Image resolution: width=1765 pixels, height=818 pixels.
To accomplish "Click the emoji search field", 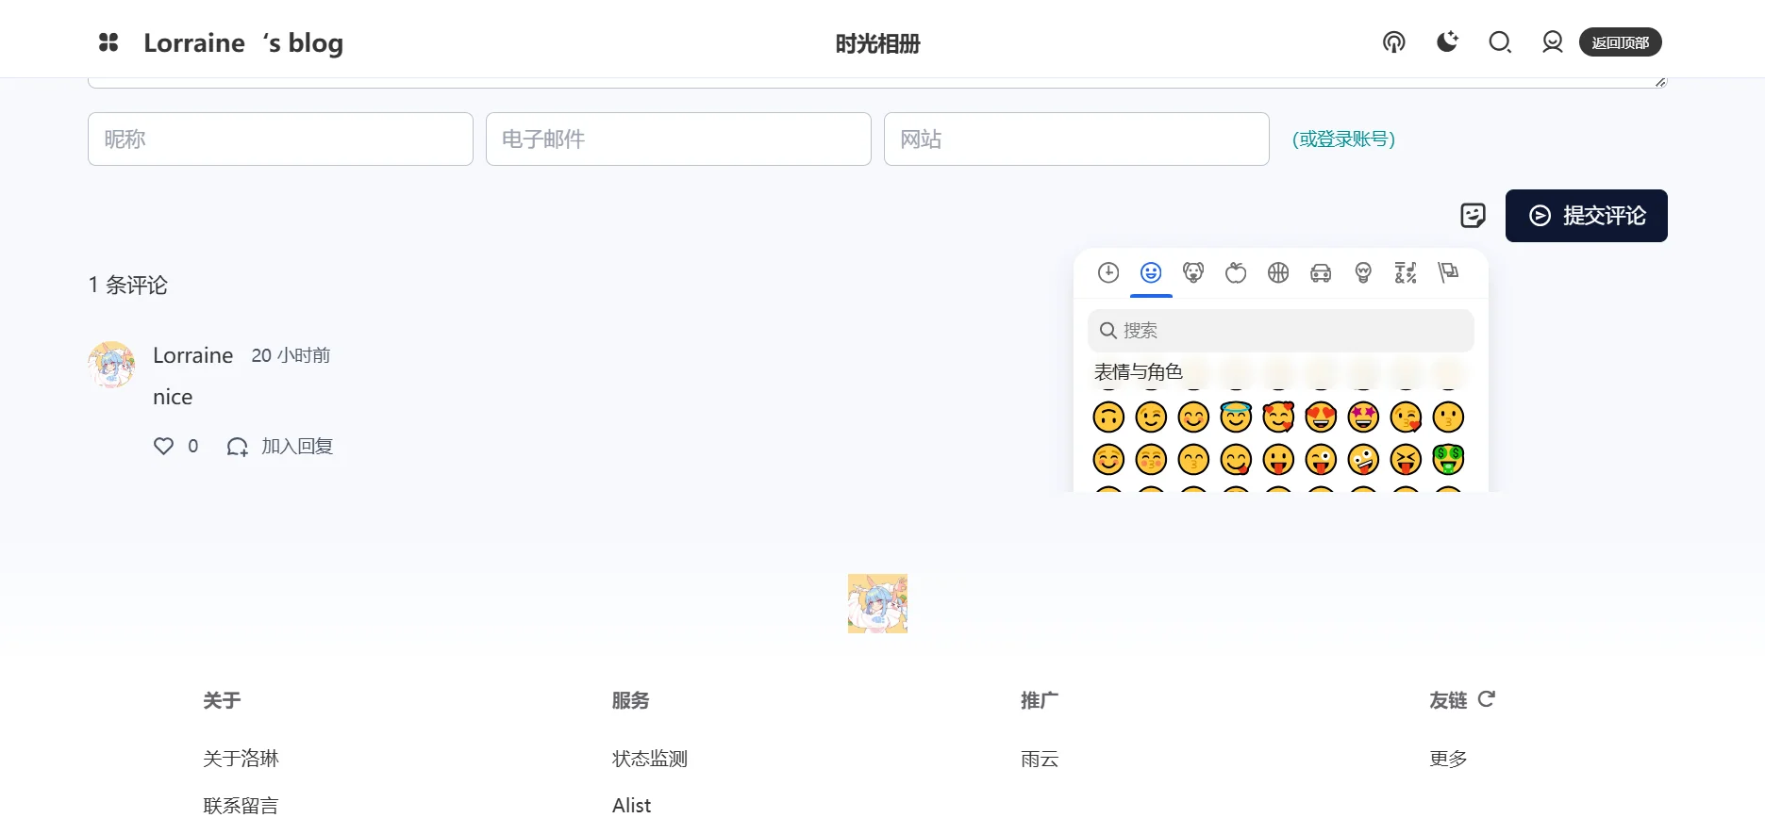I will 1280,331.
